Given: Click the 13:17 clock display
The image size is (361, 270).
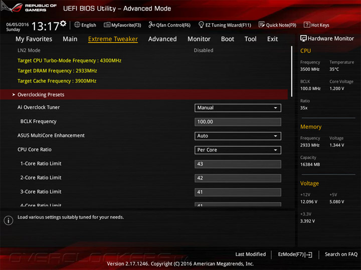Looking at the screenshot, I should 45,26.
